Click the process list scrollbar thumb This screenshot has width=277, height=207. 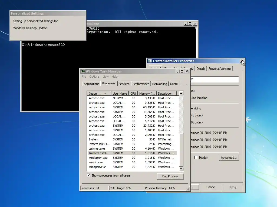coord(181,150)
